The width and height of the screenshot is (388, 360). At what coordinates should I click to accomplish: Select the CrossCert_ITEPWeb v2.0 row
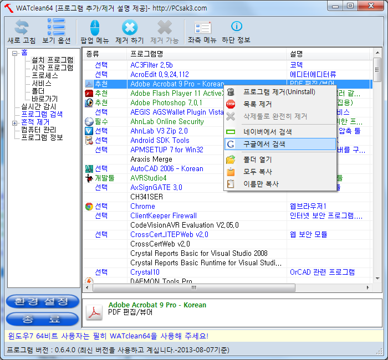pyautogui.click(x=227, y=234)
